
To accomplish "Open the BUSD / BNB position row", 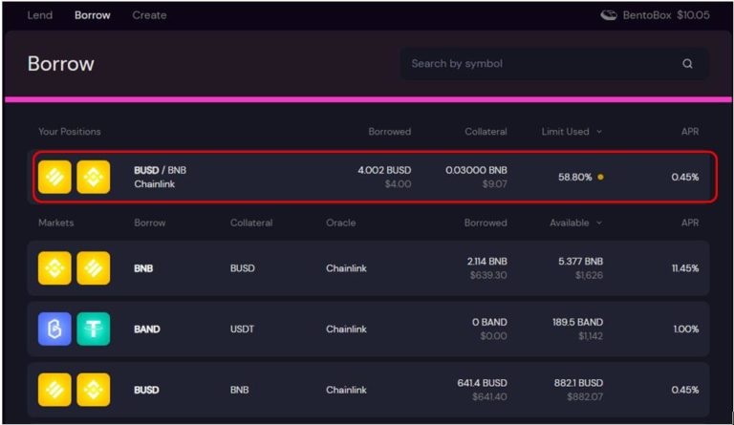I will pos(373,177).
